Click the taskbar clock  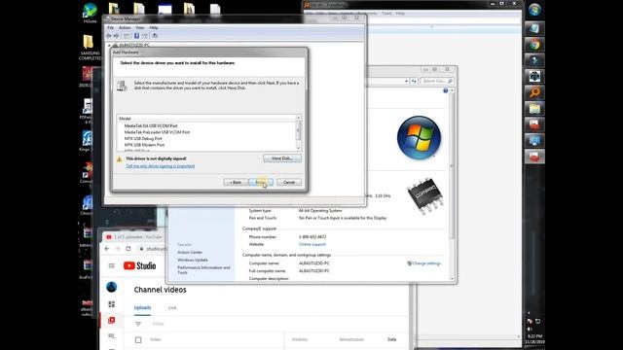(x=534, y=339)
